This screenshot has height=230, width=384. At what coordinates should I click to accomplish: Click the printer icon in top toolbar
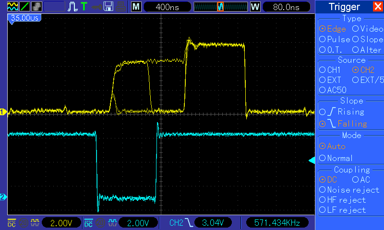(x=120, y=7)
